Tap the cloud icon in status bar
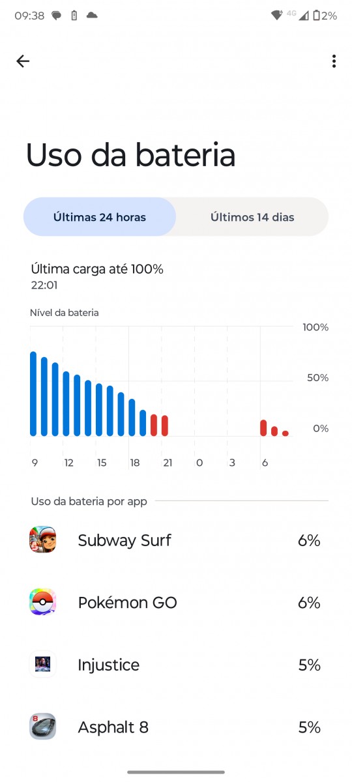This screenshot has width=352, height=782. click(x=92, y=16)
